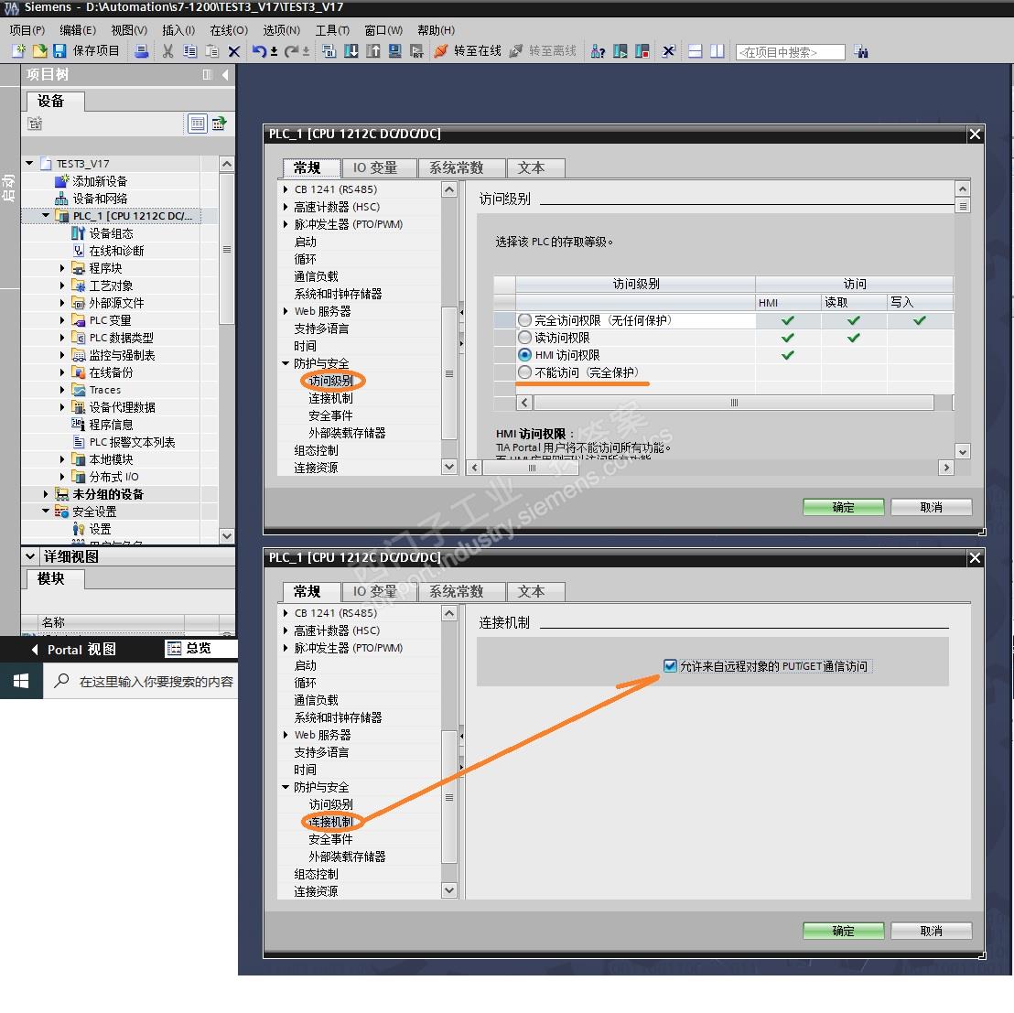Select the no access (不能访问) radio button

pyautogui.click(x=524, y=372)
